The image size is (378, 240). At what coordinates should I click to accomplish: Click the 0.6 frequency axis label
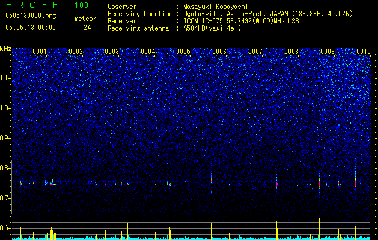(x=5, y=228)
